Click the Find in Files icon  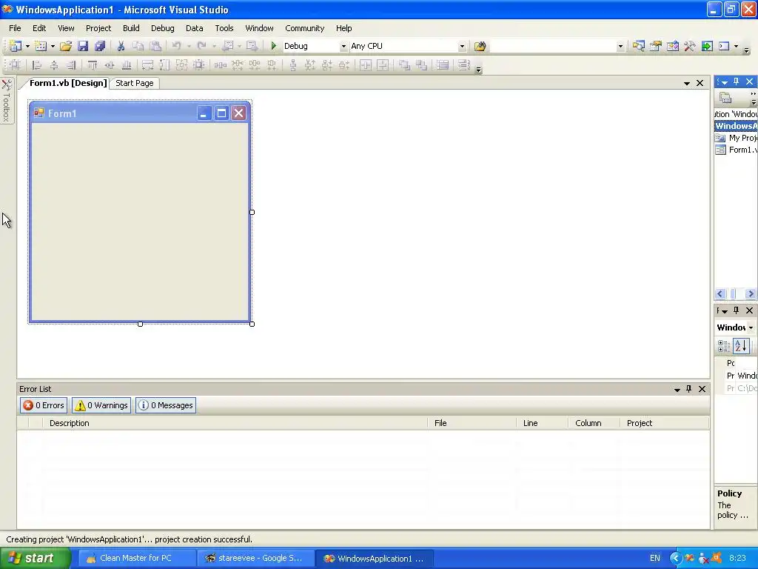coord(480,46)
